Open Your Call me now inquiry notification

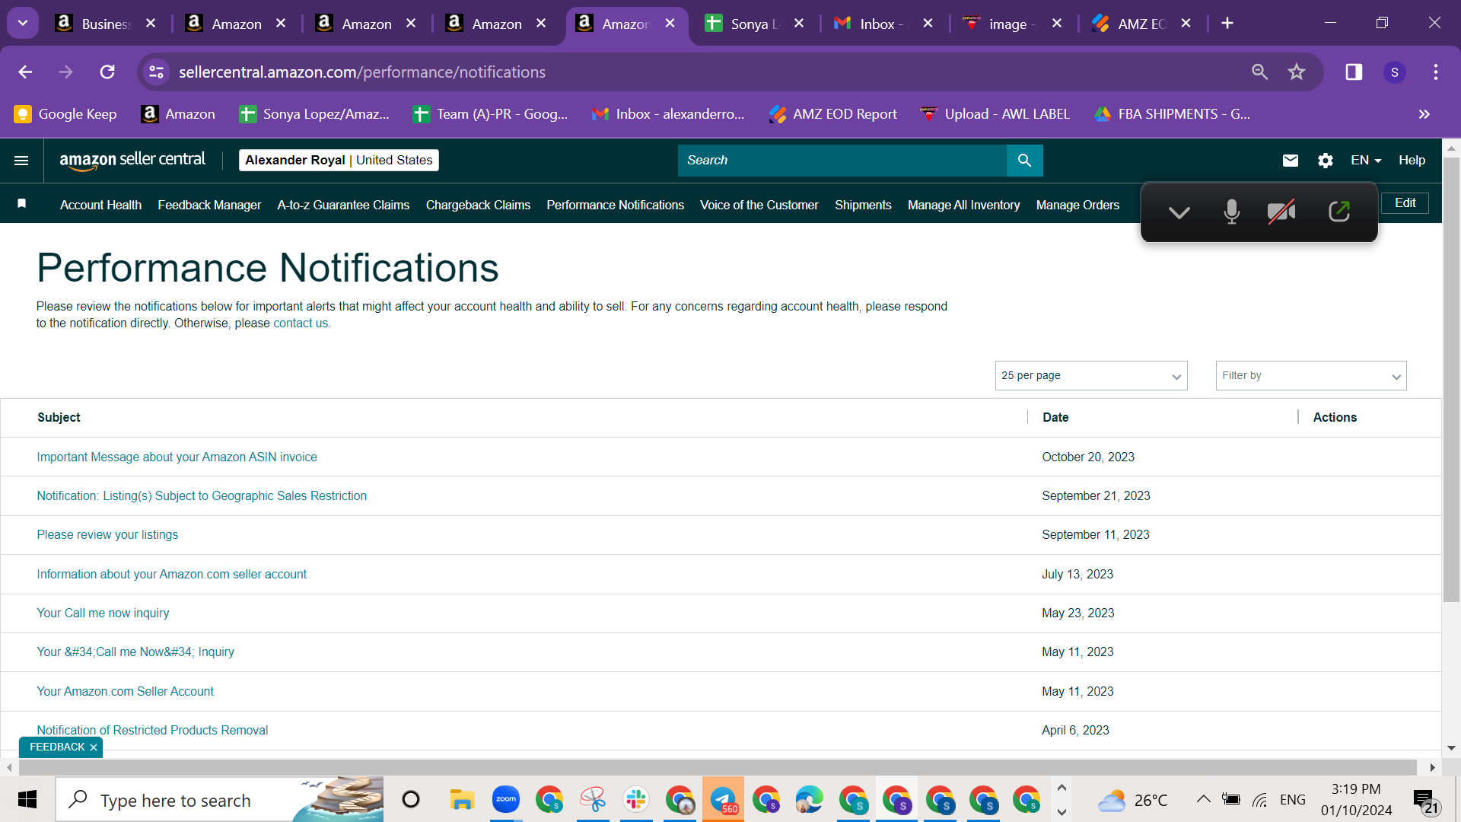(x=103, y=613)
